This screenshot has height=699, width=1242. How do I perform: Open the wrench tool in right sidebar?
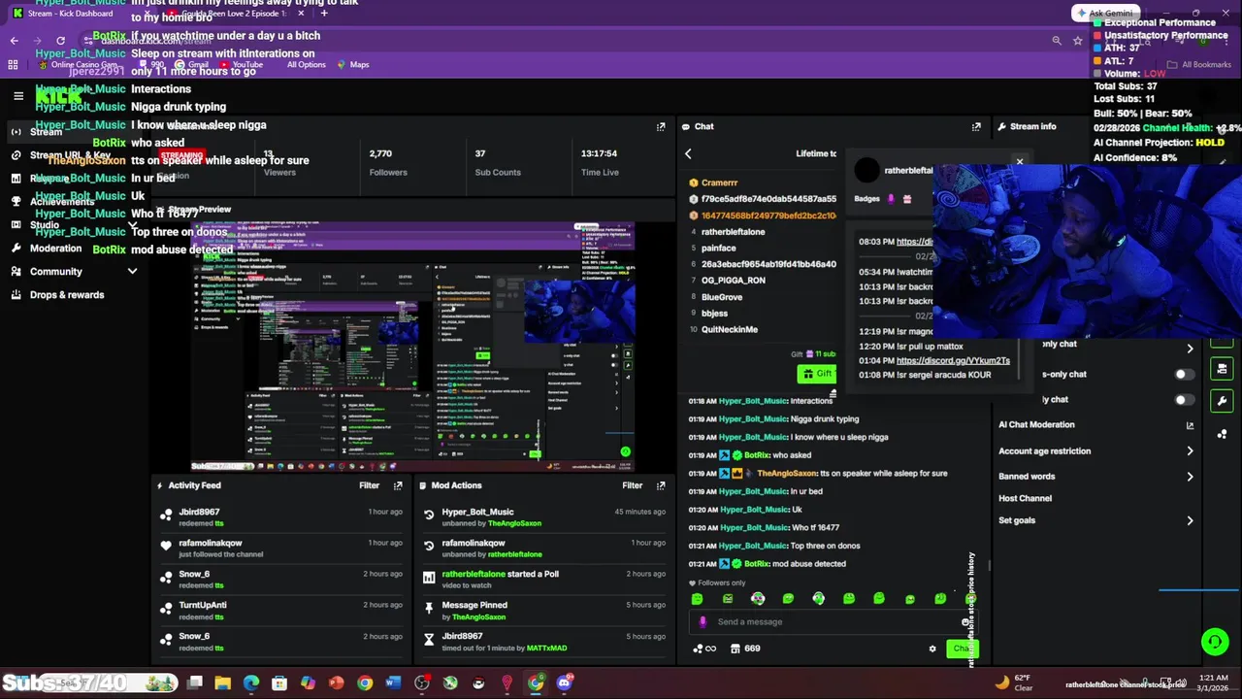point(1222,401)
